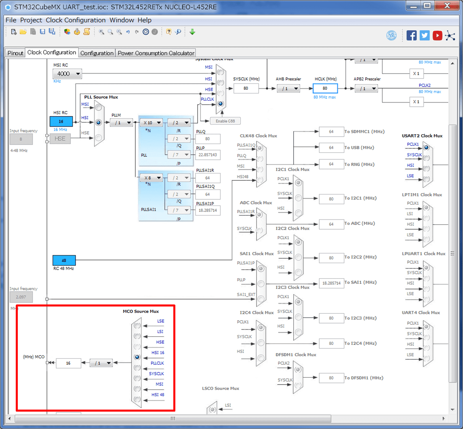Expand the PLL X 10 multiplier dropdown
The width and height of the screenshot is (463, 429).
pos(152,123)
